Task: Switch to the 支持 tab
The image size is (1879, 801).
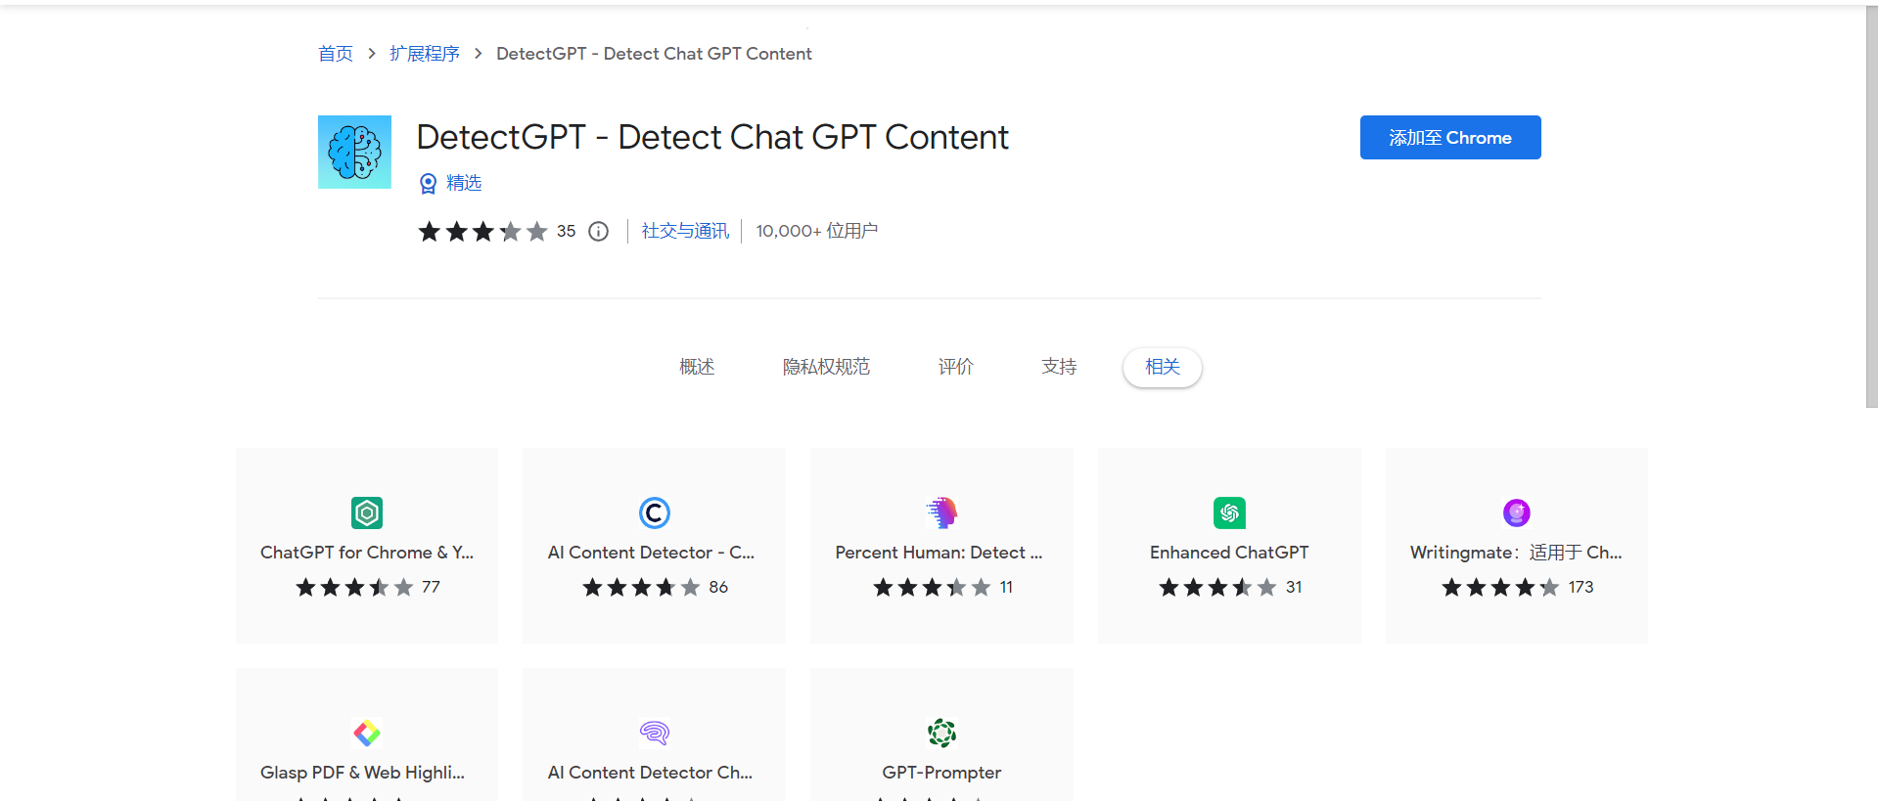Action: pyautogui.click(x=1059, y=367)
